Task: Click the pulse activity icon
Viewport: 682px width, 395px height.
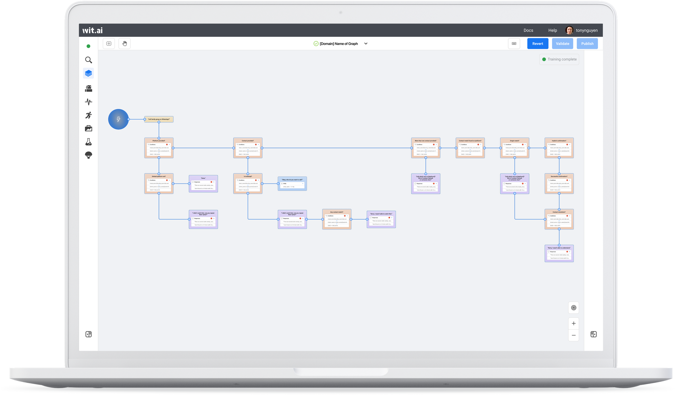Action: click(x=88, y=102)
